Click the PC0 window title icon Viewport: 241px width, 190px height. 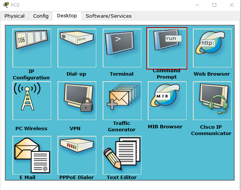point(6,5)
